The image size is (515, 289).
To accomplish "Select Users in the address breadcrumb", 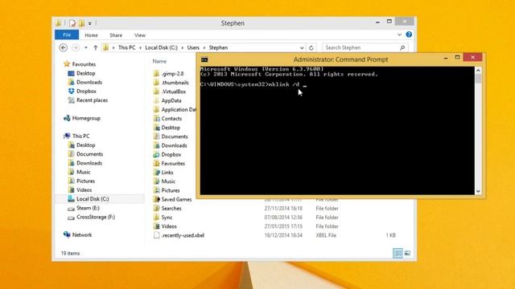I will (x=193, y=48).
